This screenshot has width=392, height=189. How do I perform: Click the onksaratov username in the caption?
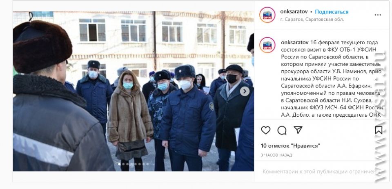pyautogui.click(x=295, y=42)
